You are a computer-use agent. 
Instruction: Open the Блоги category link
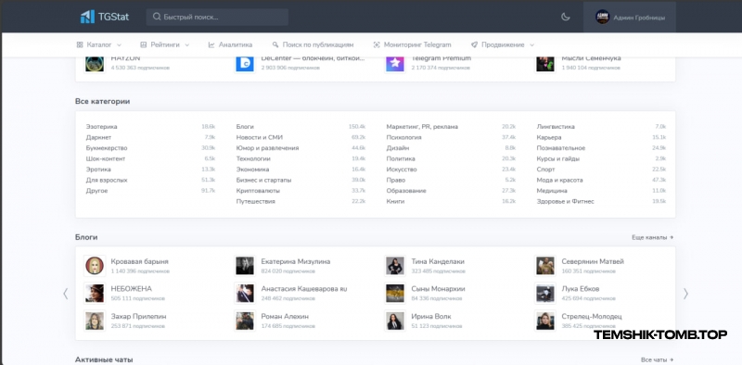(x=245, y=127)
